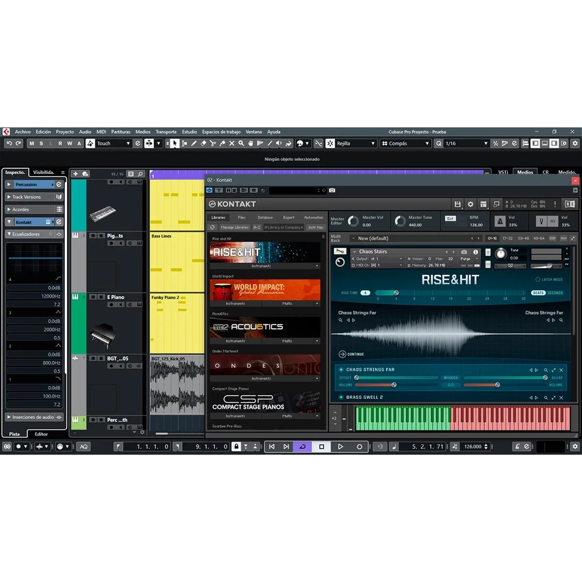Image resolution: width=582 pixels, height=582 pixels.
Task: Open the Touch automation mode dropdown
Action: (114, 143)
